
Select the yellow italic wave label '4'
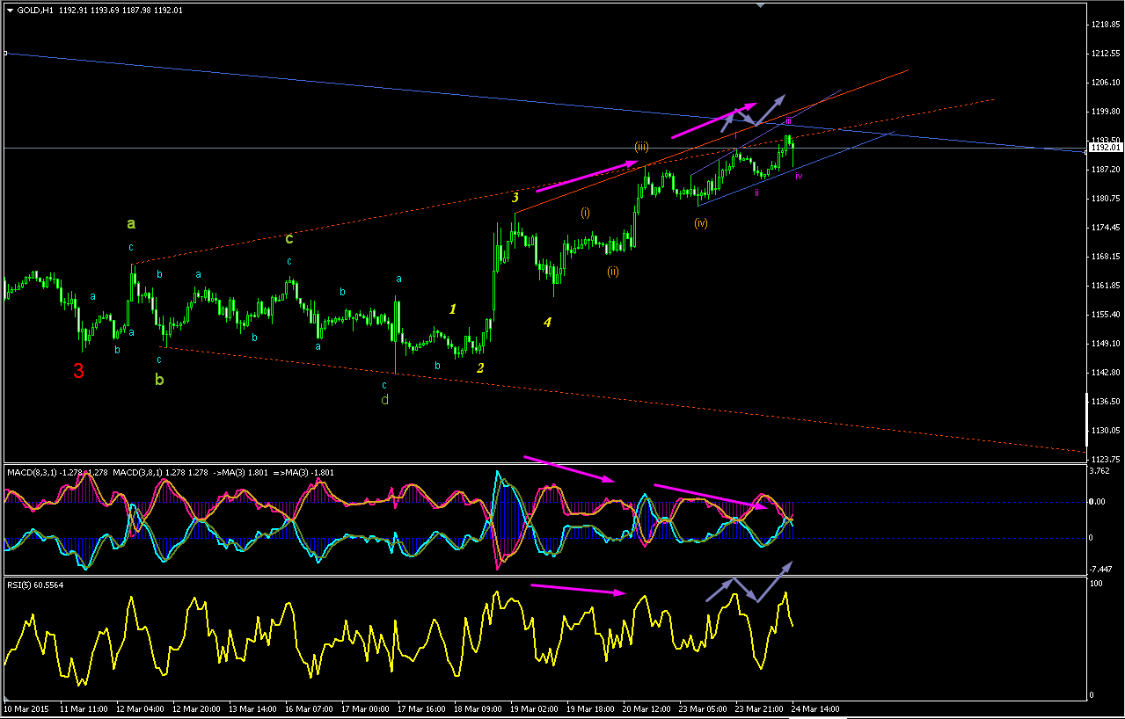point(547,323)
